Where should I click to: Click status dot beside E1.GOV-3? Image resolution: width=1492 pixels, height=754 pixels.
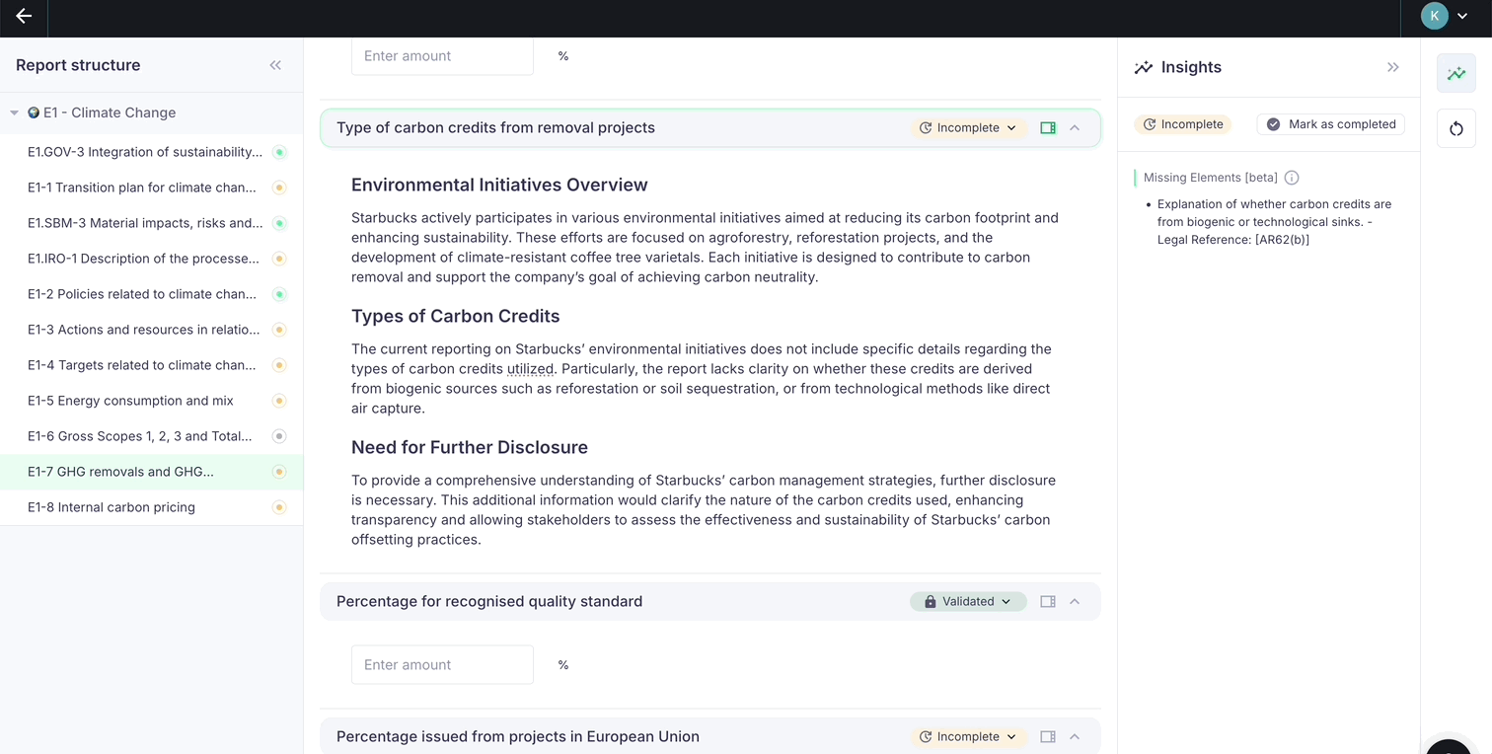pos(279,152)
